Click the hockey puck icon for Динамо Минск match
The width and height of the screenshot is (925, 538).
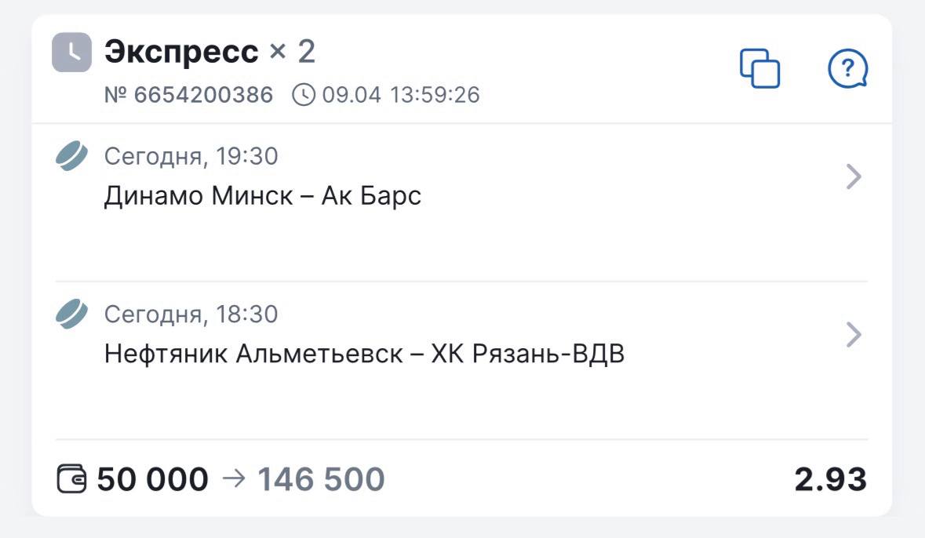pyautogui.click(x=72, y=156)
